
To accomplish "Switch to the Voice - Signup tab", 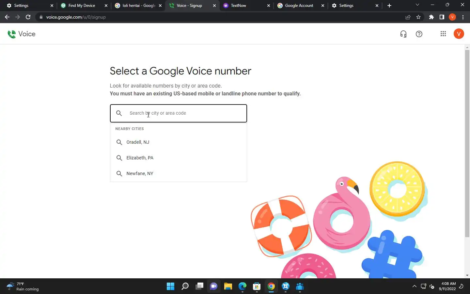I will pyautogui.click(x=193, y=6).
